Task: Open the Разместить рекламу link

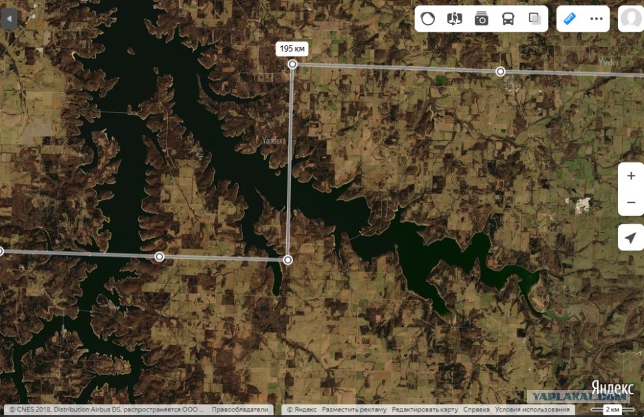Action: [x=354, y=409]
